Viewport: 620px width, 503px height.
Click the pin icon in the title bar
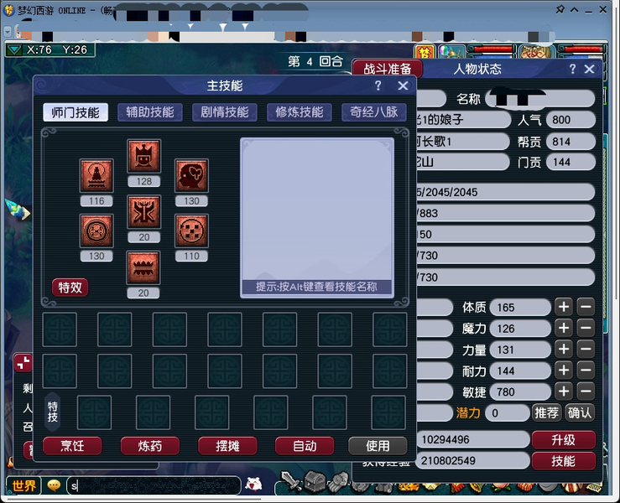pos(560,9)
